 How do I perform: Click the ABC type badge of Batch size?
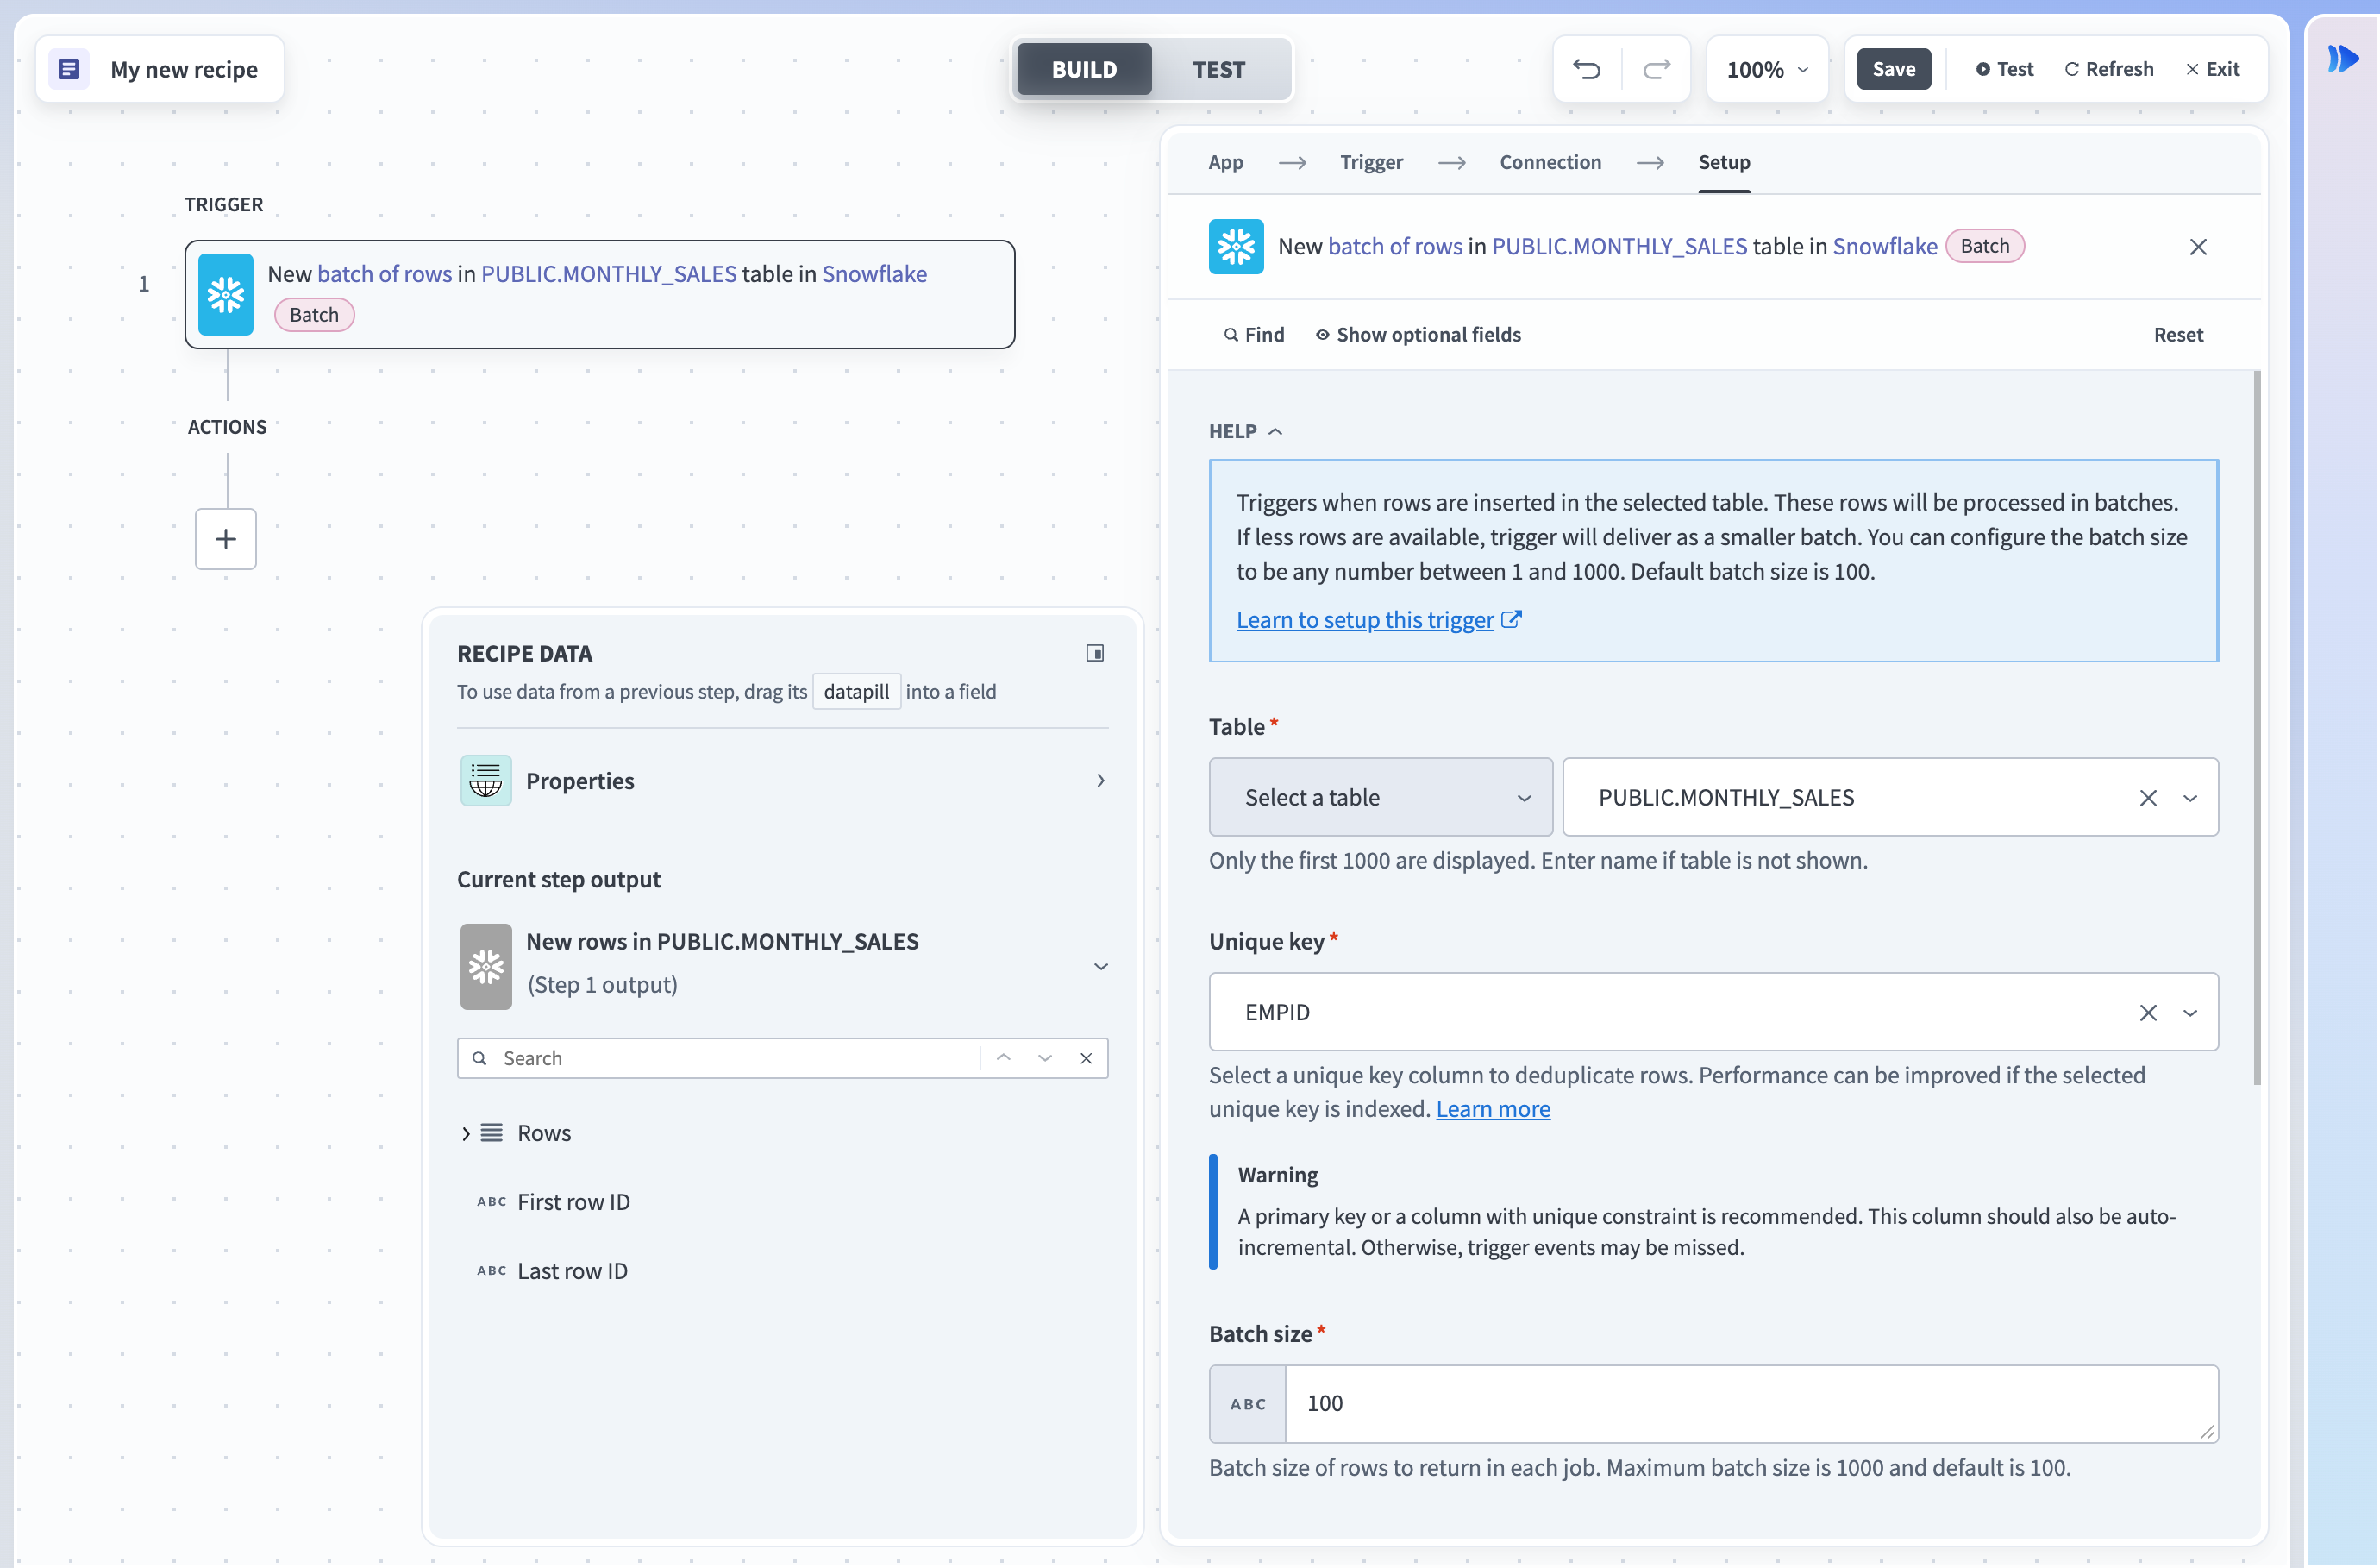(x=1247, y=1403)
